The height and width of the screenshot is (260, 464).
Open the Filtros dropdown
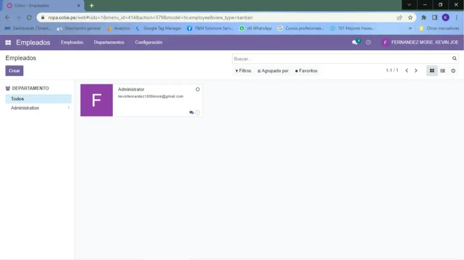[x=243, y=71]
